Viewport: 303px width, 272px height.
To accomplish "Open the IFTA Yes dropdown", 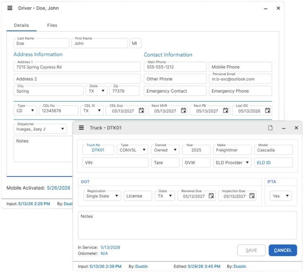I will 281,196.
